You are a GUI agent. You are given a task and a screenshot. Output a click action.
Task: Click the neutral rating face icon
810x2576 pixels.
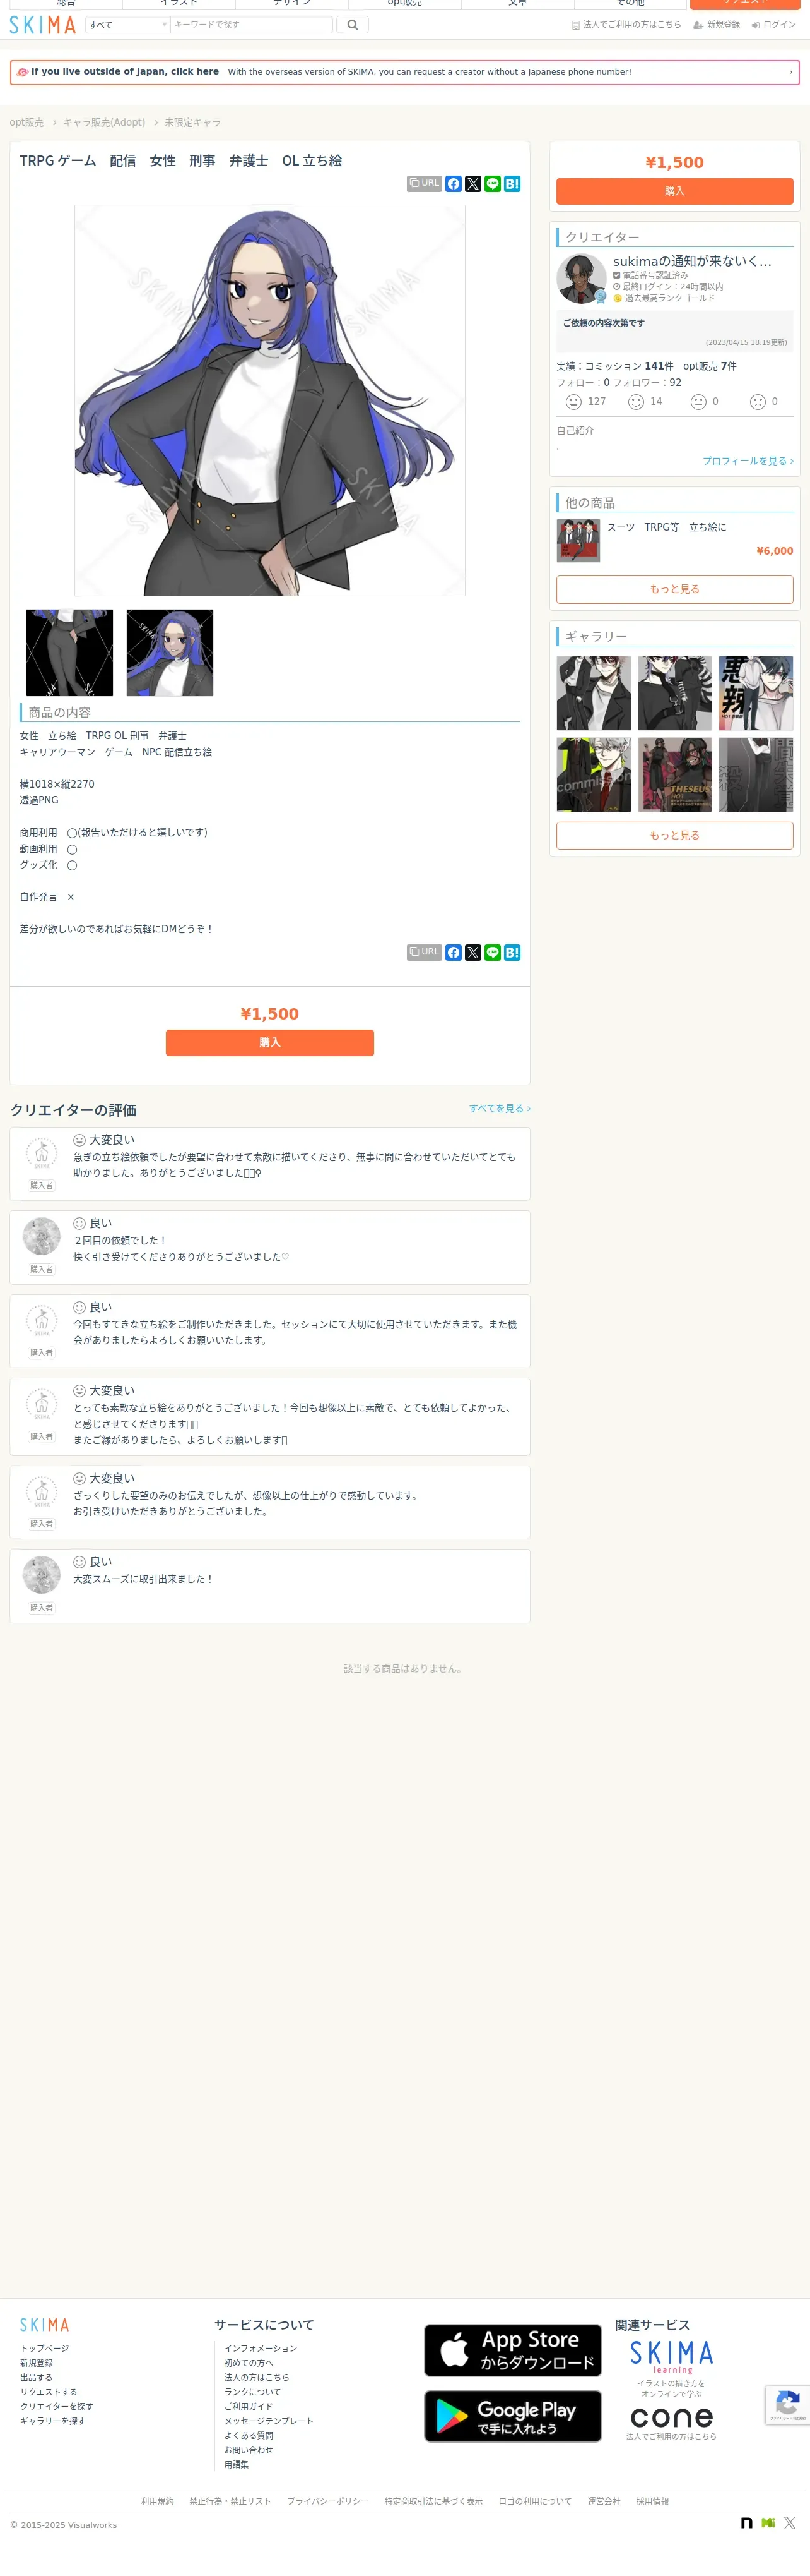pos(698,402)
